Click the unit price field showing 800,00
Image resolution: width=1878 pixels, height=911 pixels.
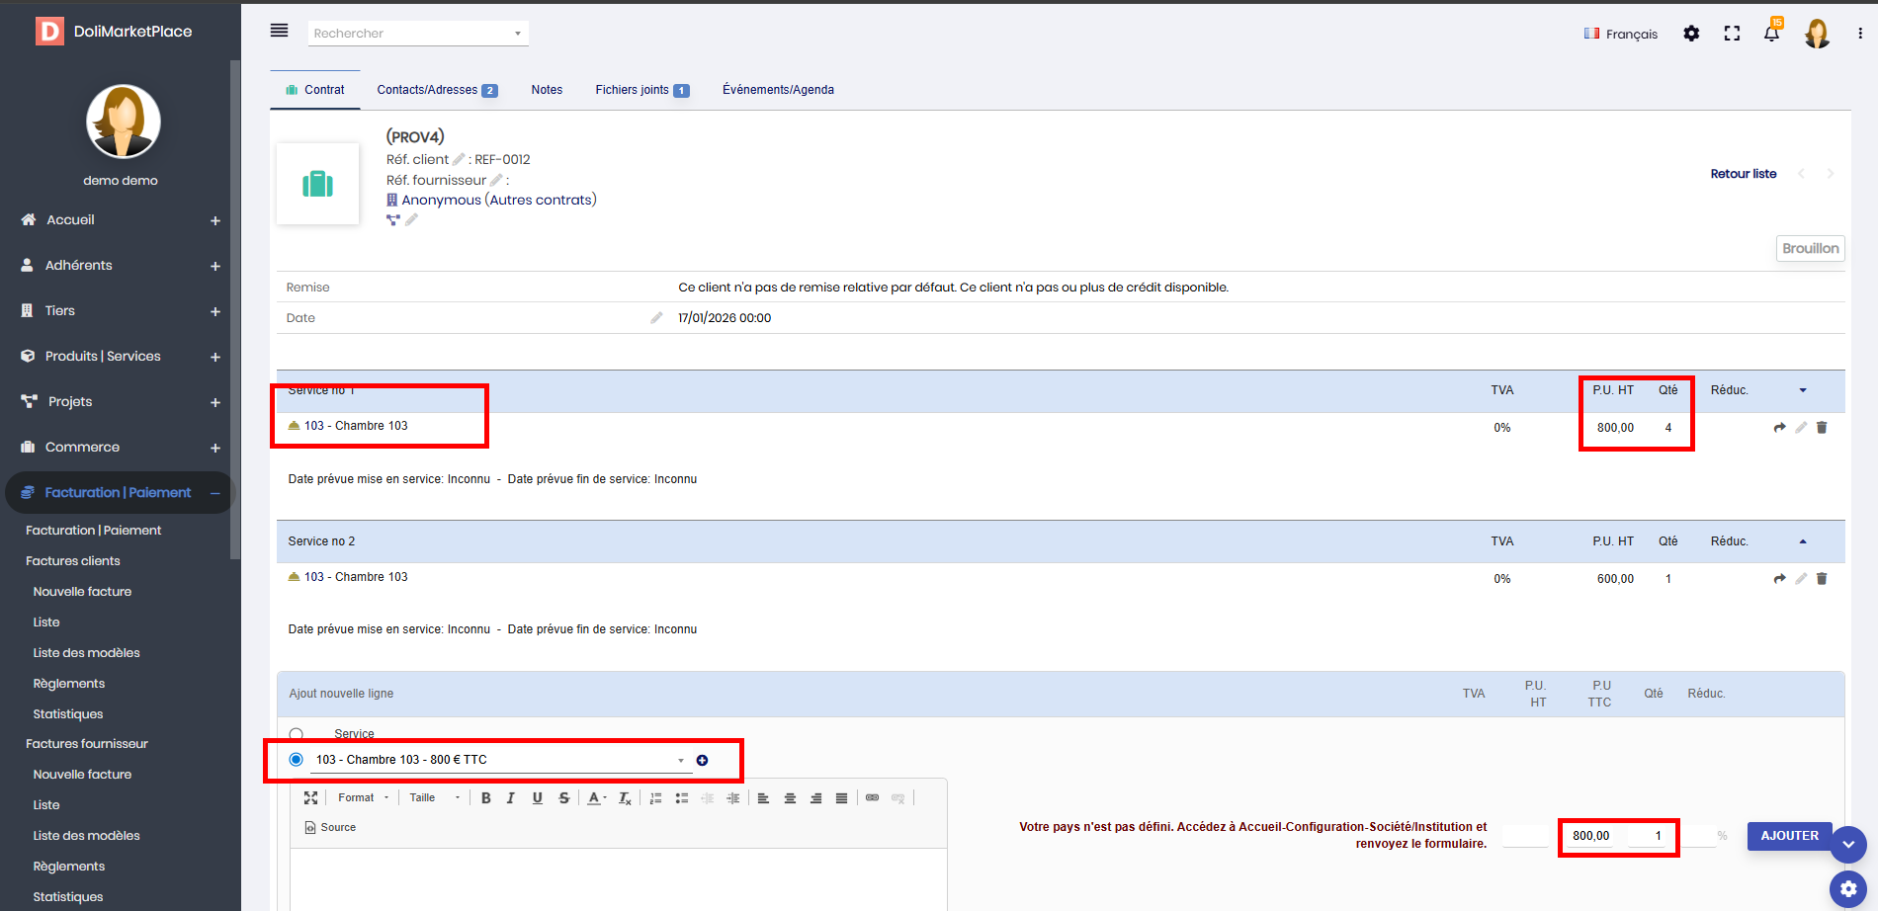1590,836
